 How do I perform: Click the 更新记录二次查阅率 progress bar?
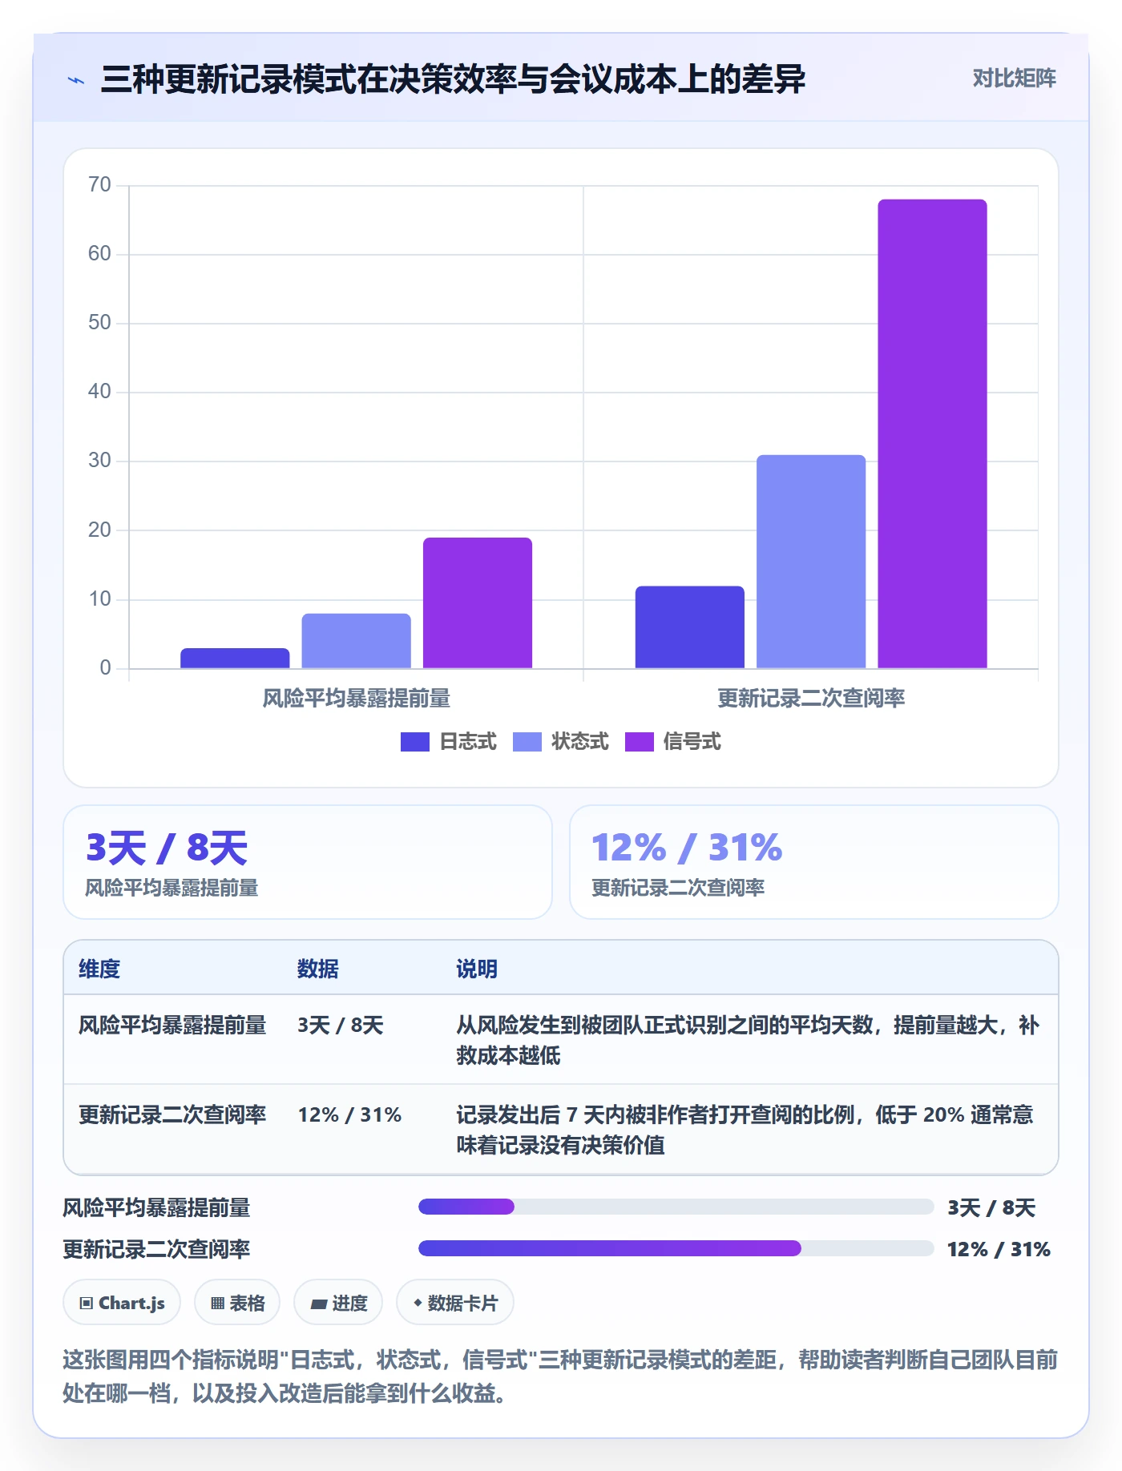point(676,1248)
